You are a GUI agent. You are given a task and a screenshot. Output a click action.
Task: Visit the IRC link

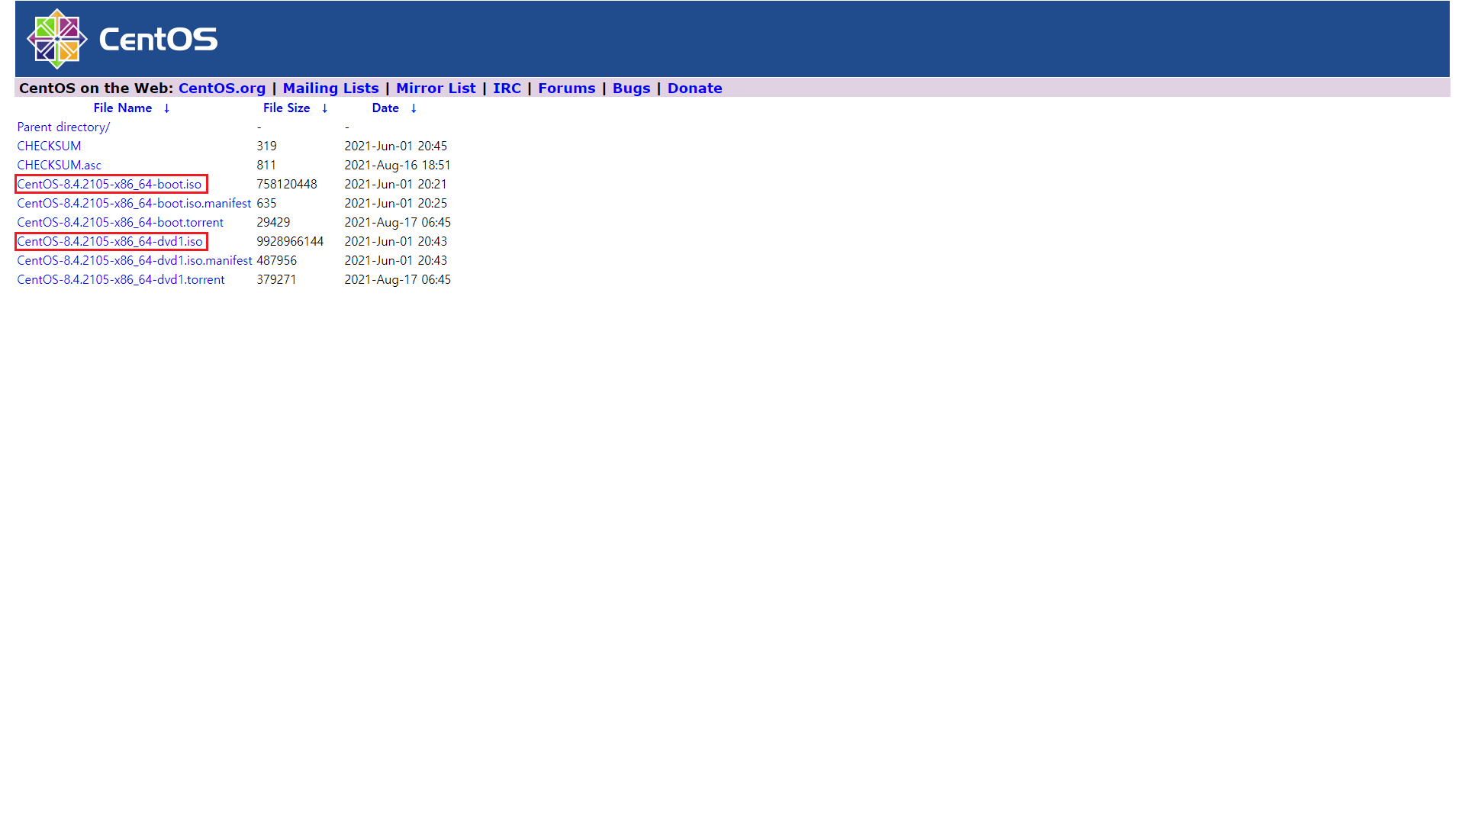[507, 89]
